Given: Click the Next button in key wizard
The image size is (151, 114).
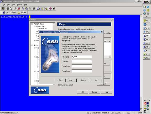Looking at the screenshot, I should 71,80.
